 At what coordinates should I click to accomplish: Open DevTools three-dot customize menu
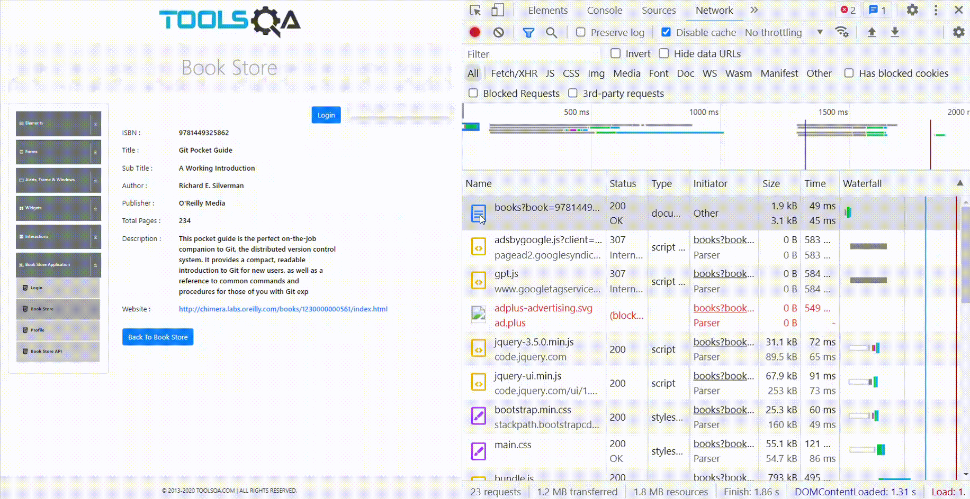pos(936,10)
